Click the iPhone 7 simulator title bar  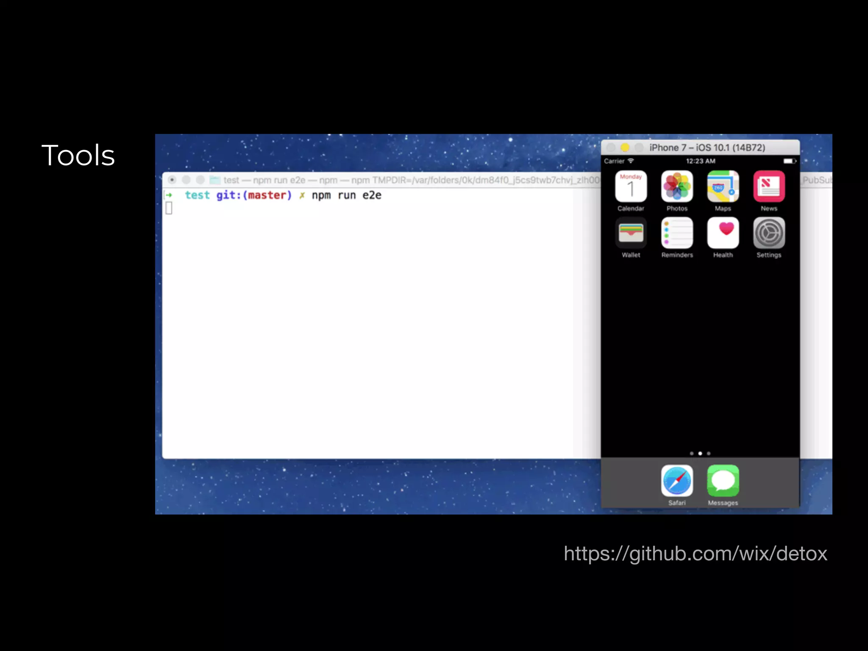tap(707, 147)
